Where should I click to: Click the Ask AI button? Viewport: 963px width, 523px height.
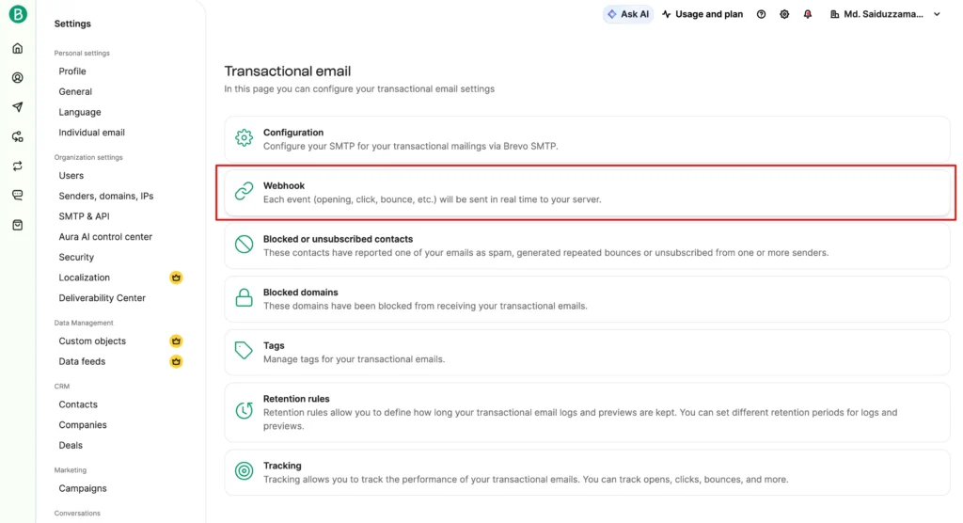point(627,14)
